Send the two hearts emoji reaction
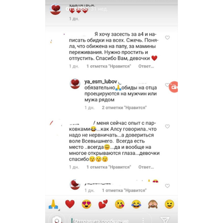This screenshot has height=223, width=223. pyautogui.click(x=103, y=204)
